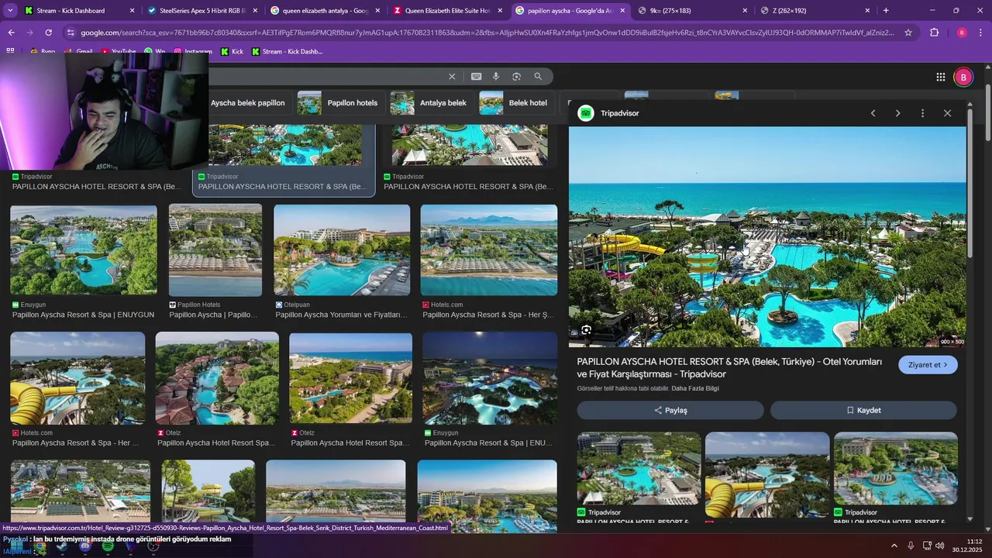This screenshot has height=558, width=992.
Task: Close the Stream - Kick Dashboard tab
Action: [x=132, y=11]
